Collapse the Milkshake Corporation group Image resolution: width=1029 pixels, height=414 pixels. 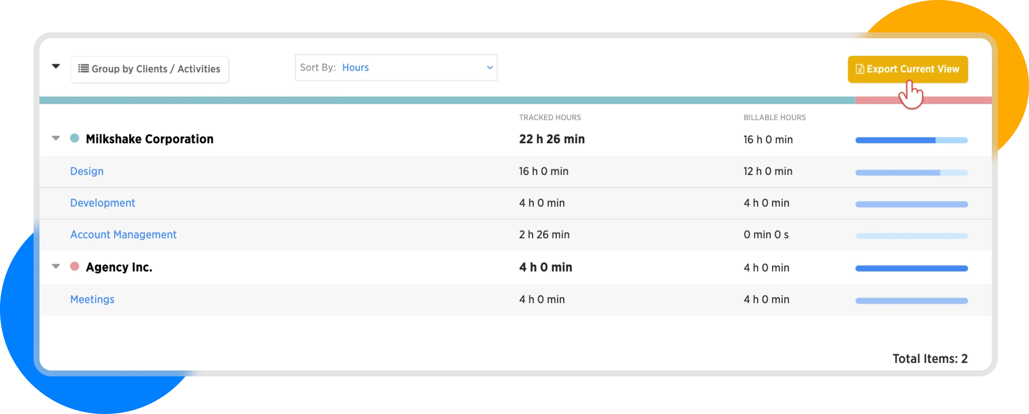[x=56, y=138]
